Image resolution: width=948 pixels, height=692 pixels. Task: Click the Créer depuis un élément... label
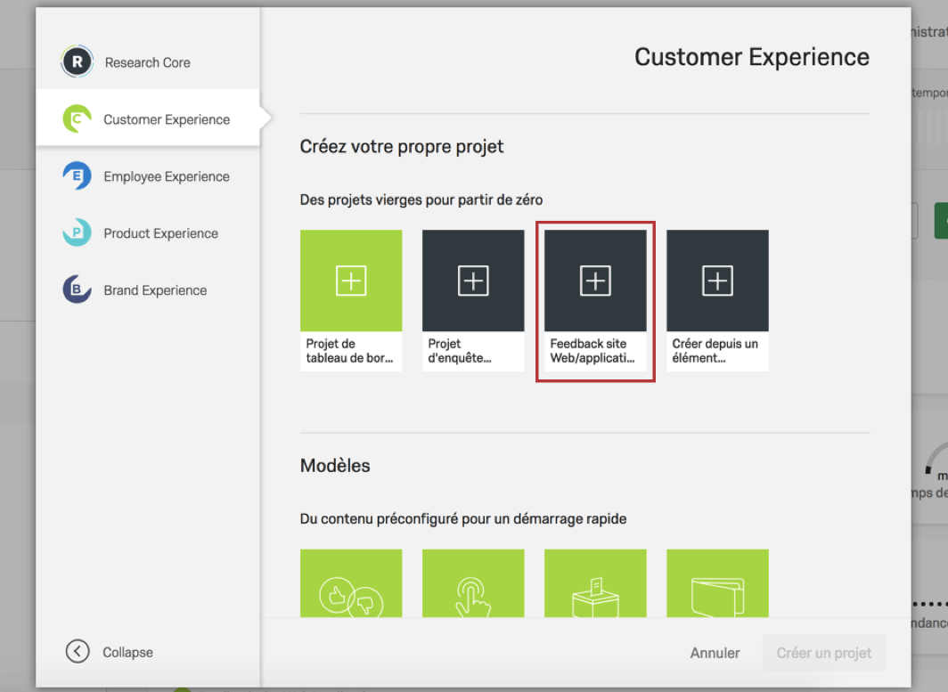[715, 351]
